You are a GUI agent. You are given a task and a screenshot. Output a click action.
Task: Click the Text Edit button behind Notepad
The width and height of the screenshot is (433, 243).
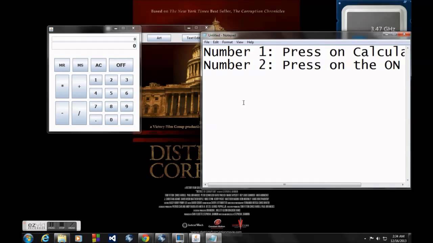click(x=192, y=38)
